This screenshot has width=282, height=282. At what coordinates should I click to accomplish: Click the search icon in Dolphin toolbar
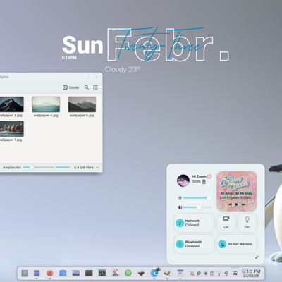coord(87,87)
